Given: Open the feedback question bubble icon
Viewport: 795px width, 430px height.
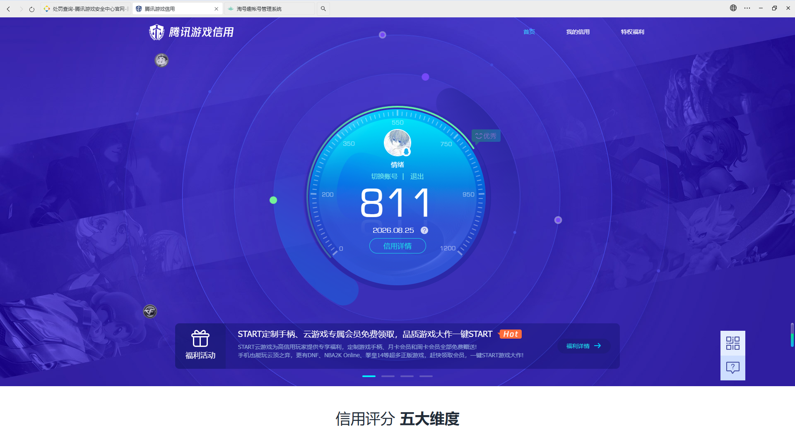Looking at the screenshot, I should pos(733,368).
